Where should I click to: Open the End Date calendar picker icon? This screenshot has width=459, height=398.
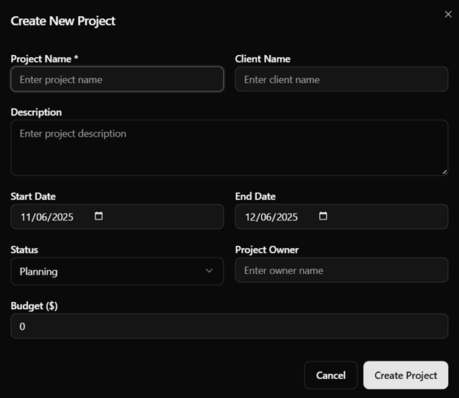point(323,216)
